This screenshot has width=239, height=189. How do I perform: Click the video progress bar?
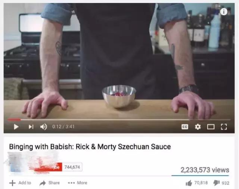pos(119,120)
